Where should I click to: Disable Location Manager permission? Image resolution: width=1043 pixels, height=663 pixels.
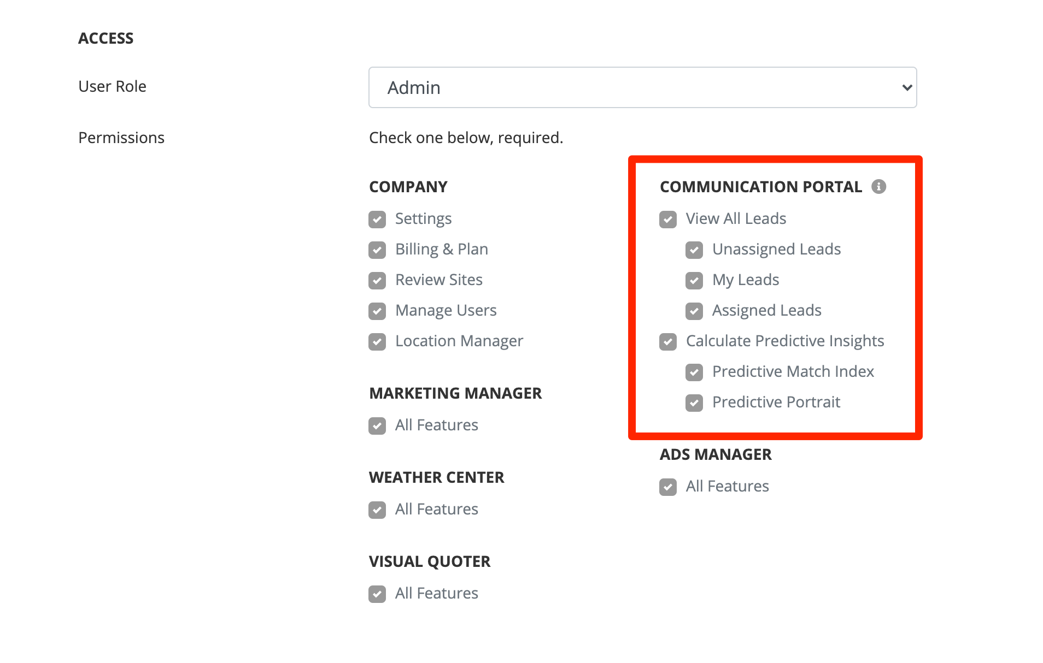pos(377,342)
